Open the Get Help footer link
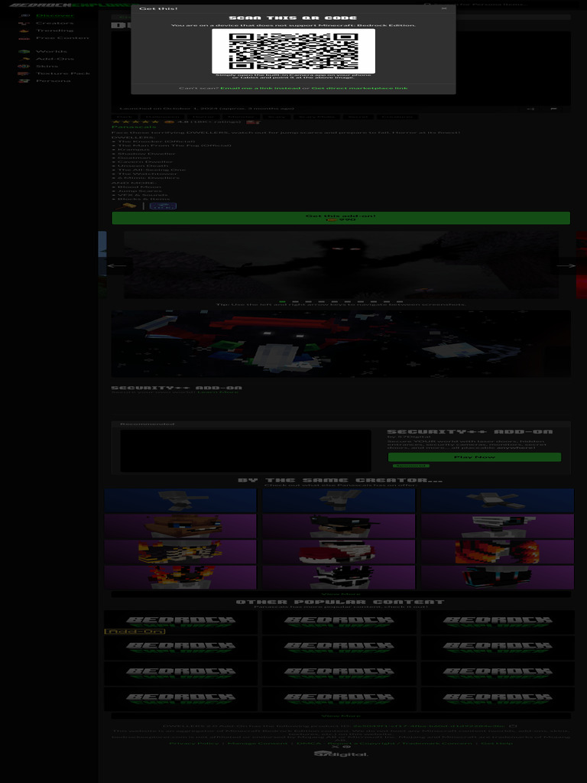The width and height of the screenshot is (587, 783). [497, 743]
